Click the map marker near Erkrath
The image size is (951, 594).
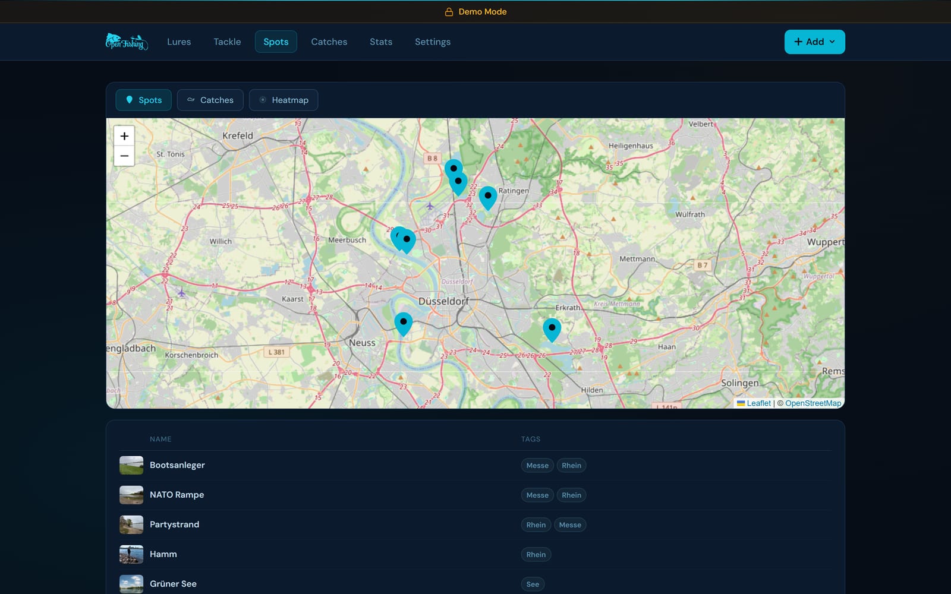pos(552,330)
